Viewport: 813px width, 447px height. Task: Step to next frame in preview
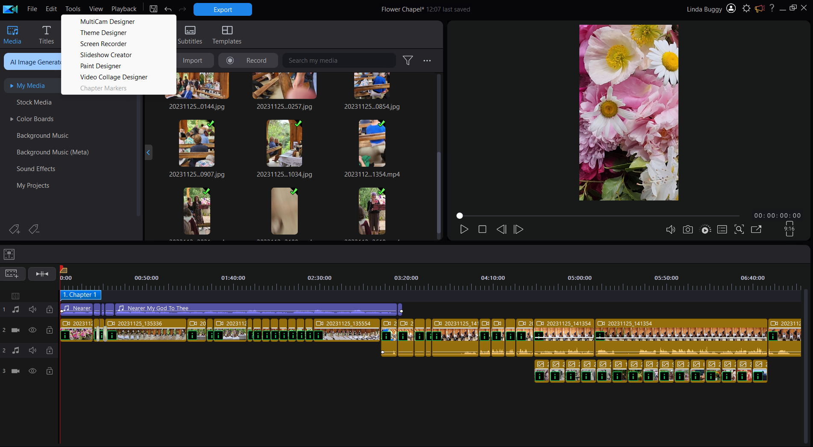(518, 229)
